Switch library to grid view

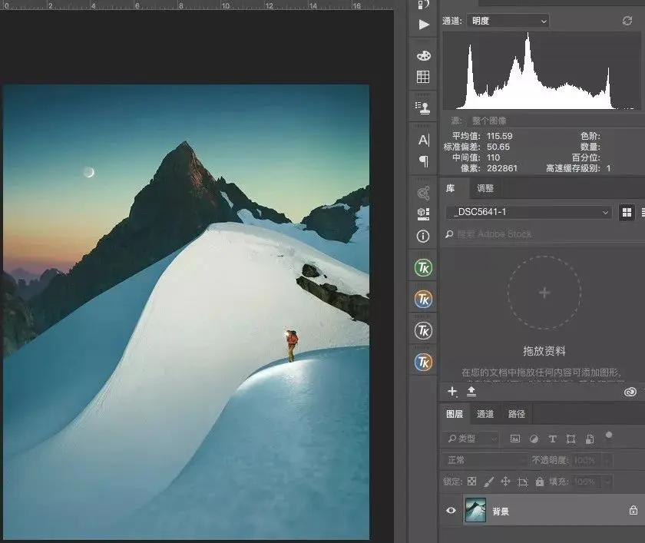pyautogui.click(x=627, y=212)
